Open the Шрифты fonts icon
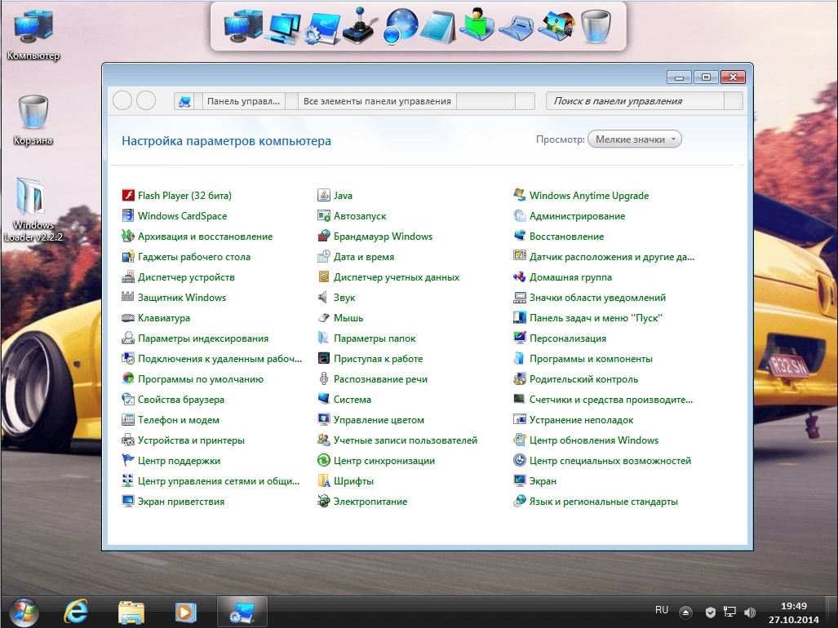Viewport: 838px width, 628px height. pos(323,481)
